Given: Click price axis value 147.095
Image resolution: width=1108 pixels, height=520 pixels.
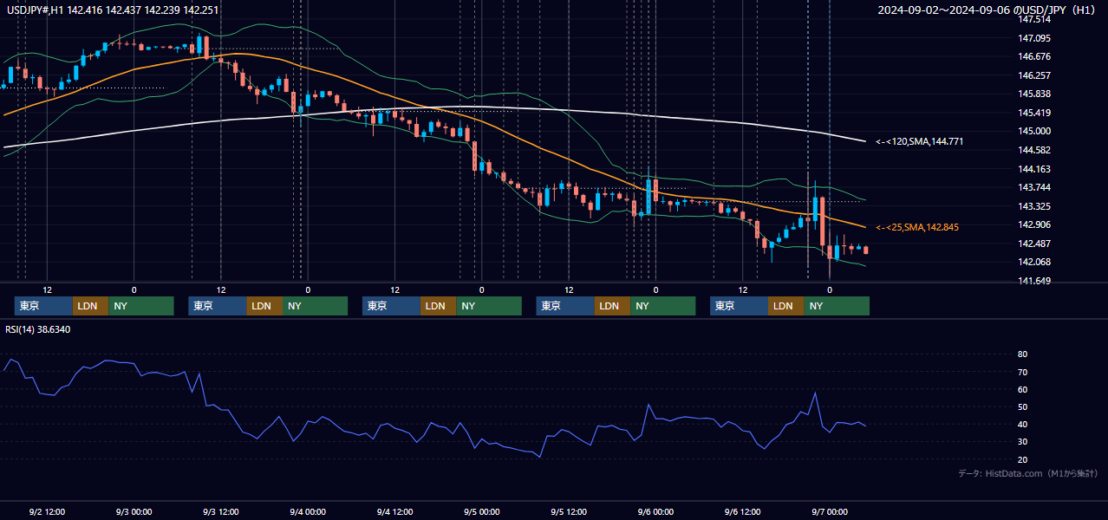Looking at the screenshot, I should click(x=1034, y=38).
